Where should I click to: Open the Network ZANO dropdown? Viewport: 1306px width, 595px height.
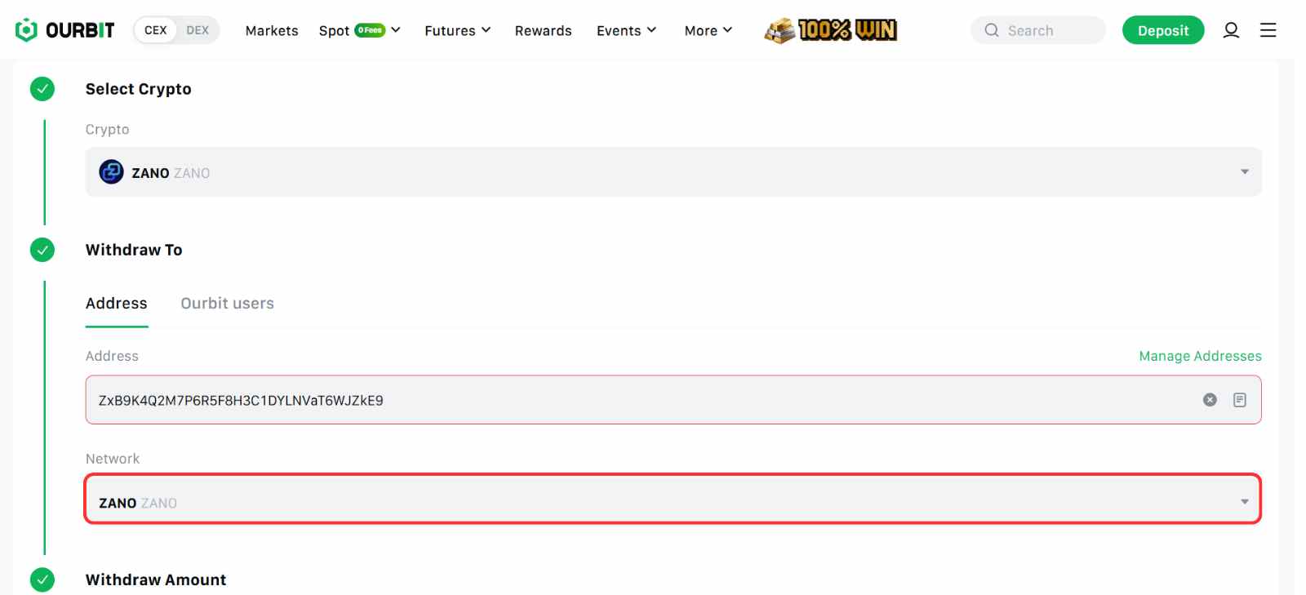pyautogui.click(x=673, y=500)
